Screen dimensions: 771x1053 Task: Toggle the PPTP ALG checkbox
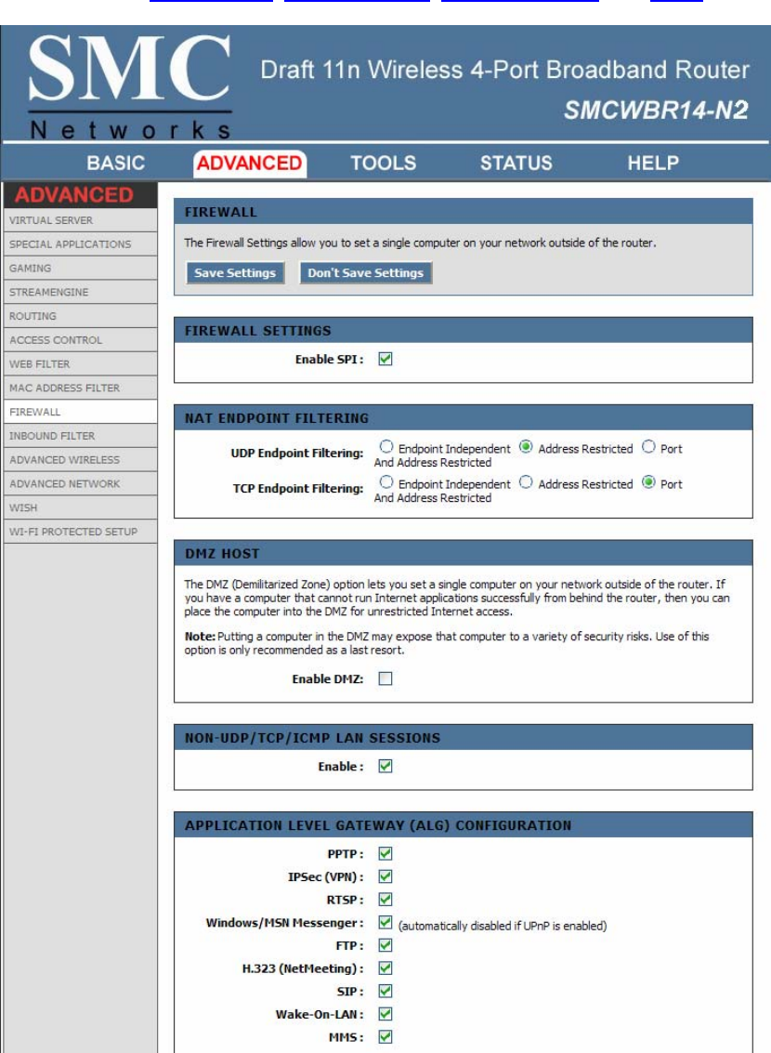click(385, 853)
